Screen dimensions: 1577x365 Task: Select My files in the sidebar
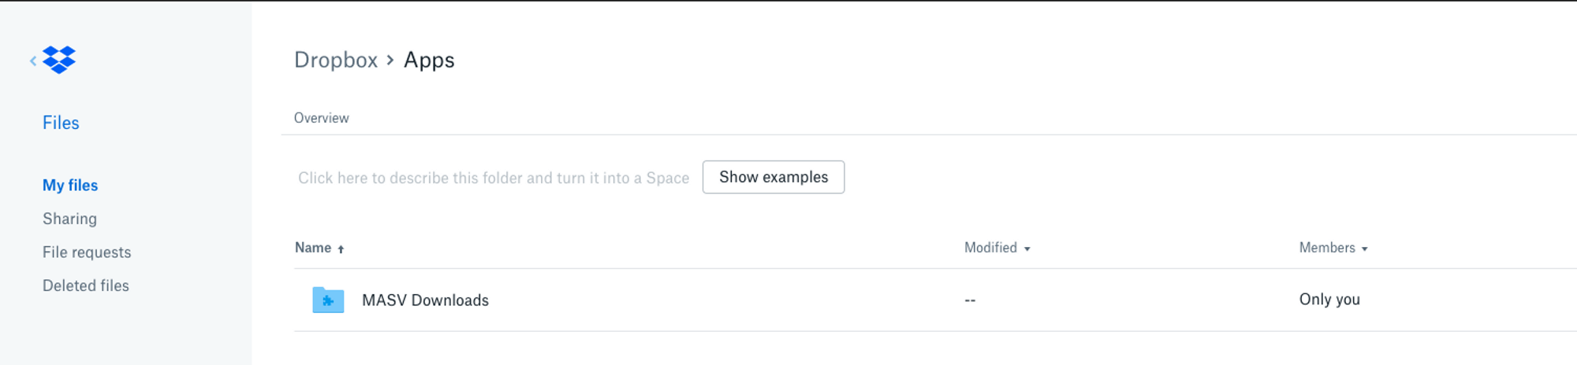point(70,186)
